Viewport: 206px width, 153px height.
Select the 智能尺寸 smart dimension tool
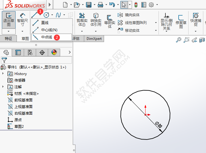pos(23,20)
